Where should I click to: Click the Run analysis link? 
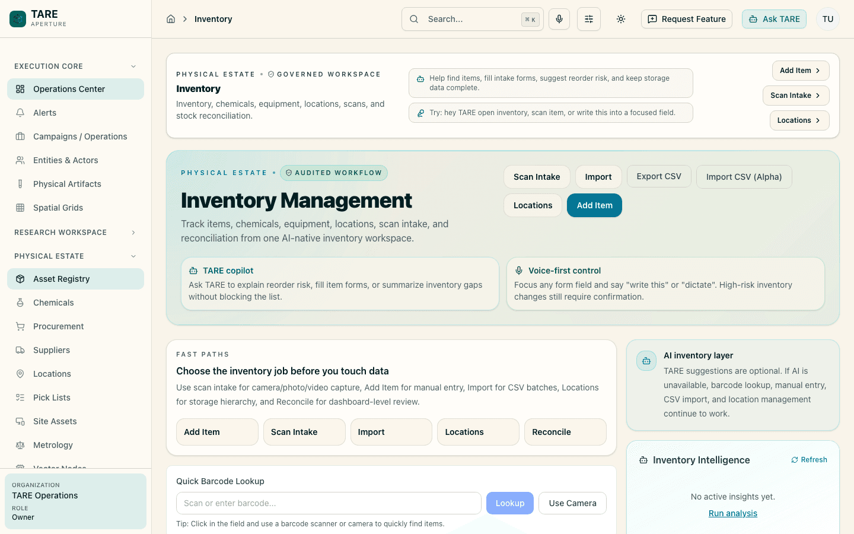point(733,513)
